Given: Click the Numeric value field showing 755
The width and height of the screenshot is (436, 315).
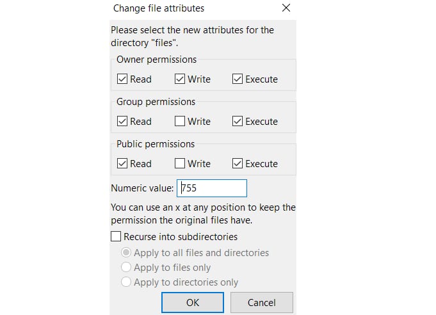Looking at the screenshot, I should pyautogui.click(x=212, y=188).
